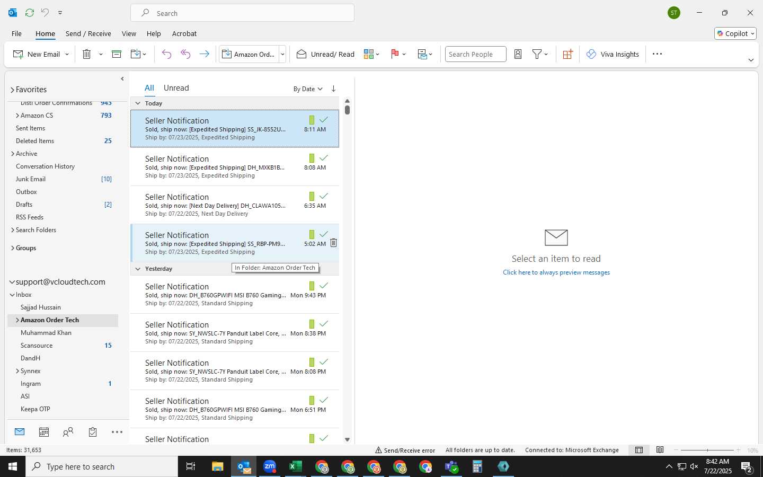Screen dimensions: 763x477
Task: Click the Send/Receive sync icon in title bar
Action: [x=30, y=12]
